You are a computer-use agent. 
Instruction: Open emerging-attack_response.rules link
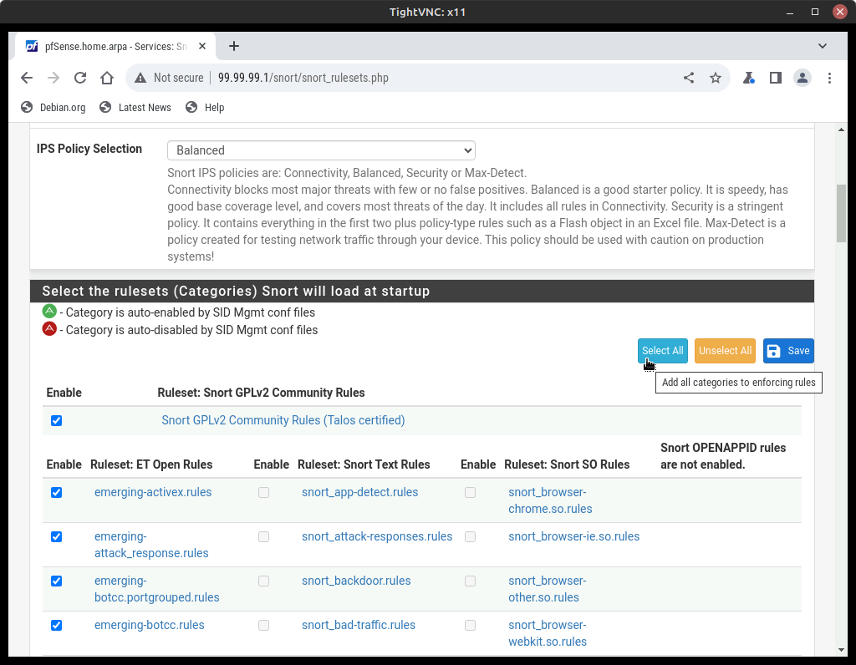151,545
